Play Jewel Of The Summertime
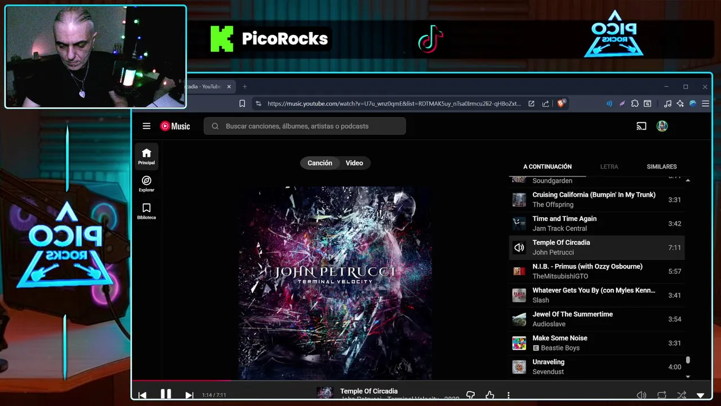This screenshot has width=721, height=406. 597,319
